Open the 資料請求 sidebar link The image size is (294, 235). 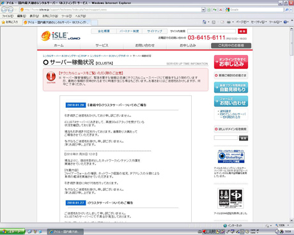(225, 111)
